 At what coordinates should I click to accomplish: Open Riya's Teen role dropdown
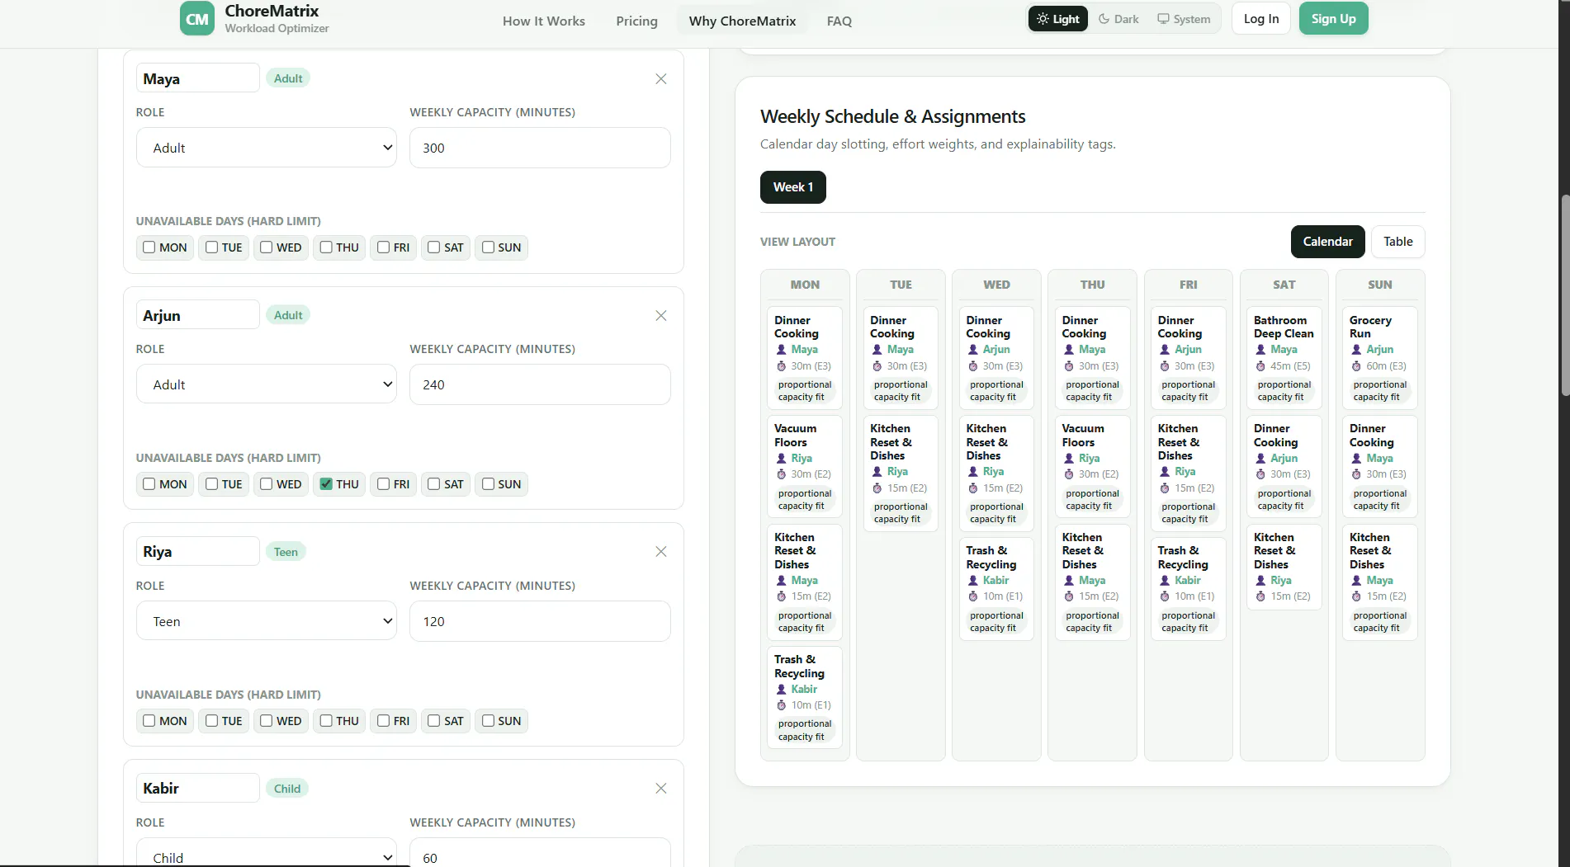(x=266, y=621)
